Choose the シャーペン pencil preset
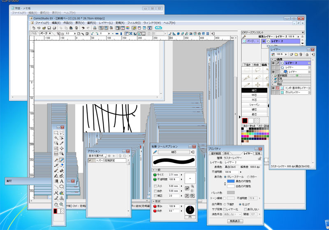The image size is (329, 230). tap(253, 105)
